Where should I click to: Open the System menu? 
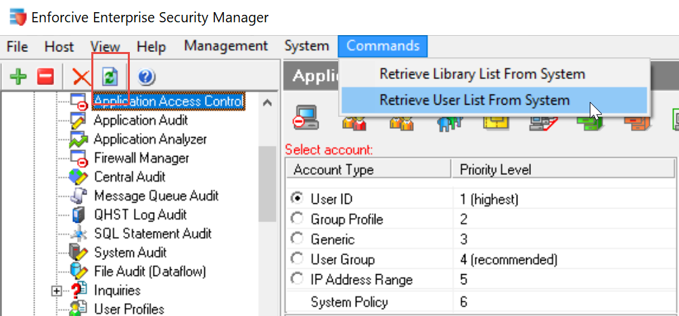click(x=306, y=46)
